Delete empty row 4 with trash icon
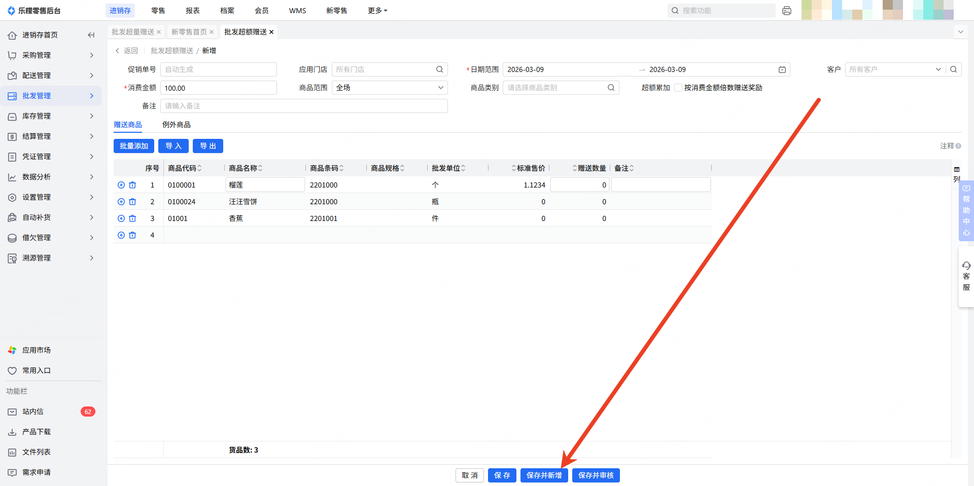Screen dimensions: 974x486 (132, 235)
